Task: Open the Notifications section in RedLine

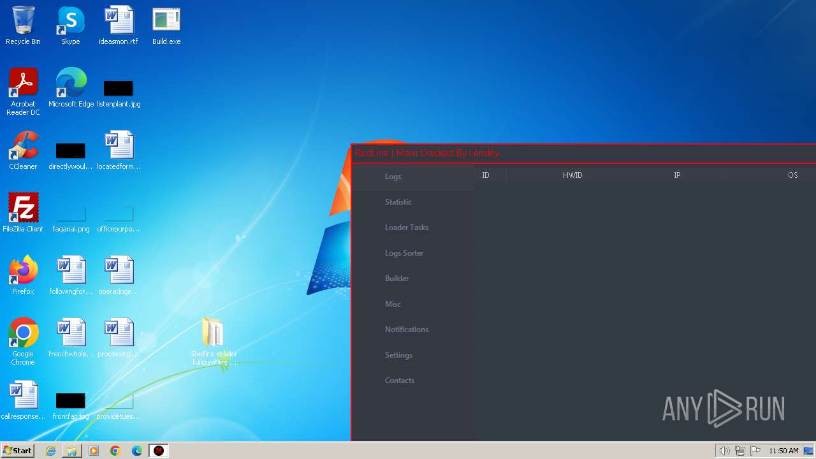Action: (412, 330)
